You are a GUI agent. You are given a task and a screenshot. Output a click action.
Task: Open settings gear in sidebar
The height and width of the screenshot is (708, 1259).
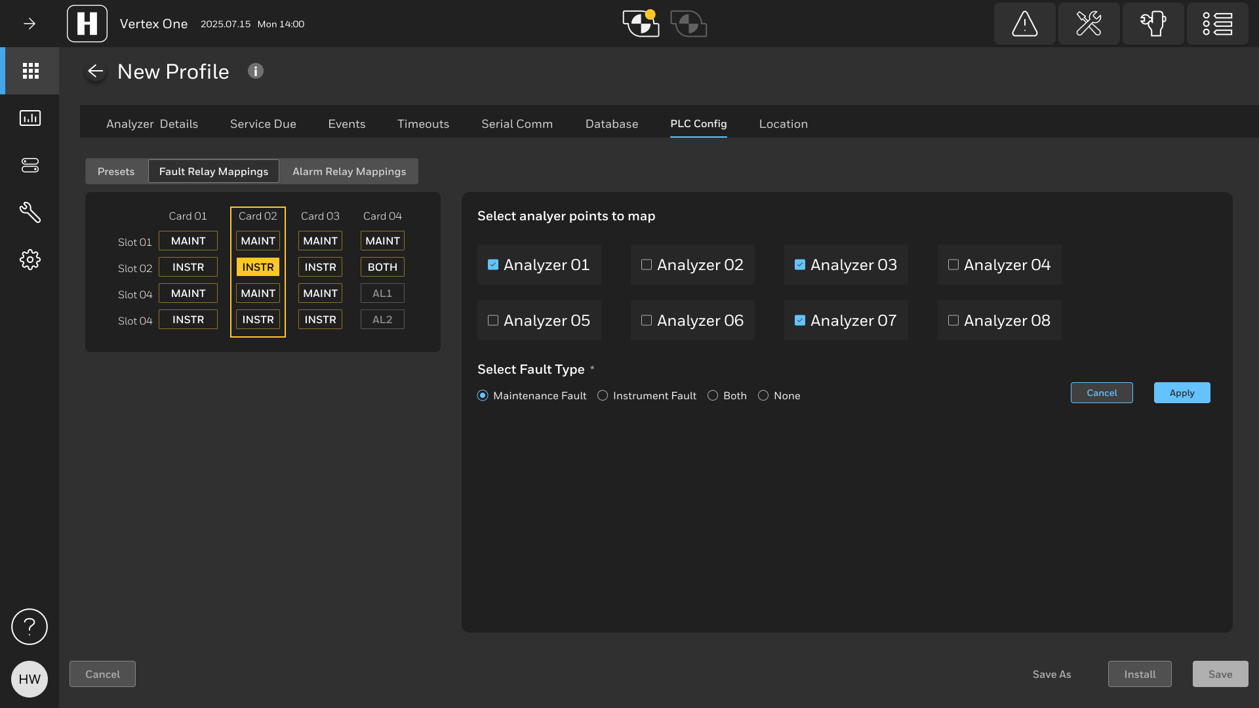click(30, 260)
